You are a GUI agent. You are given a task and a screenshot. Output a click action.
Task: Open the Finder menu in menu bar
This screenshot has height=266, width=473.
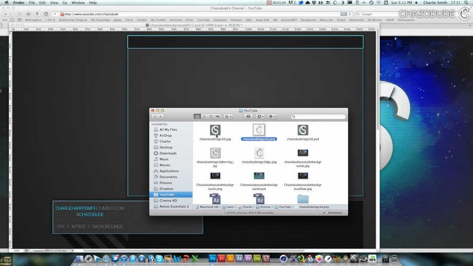pos(19,3)
